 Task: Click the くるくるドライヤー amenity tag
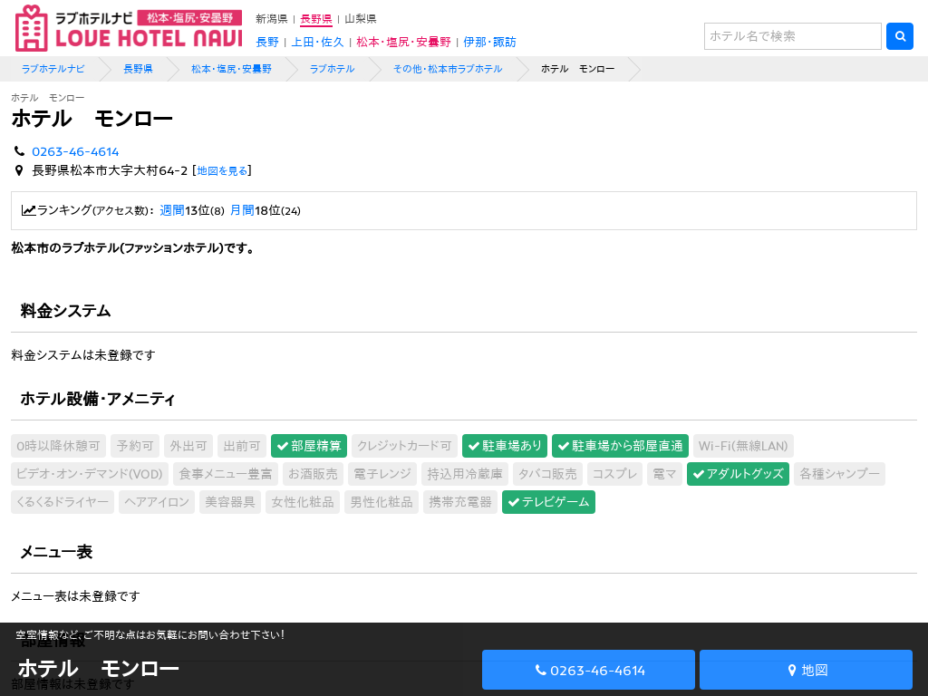tap(63, 502)
